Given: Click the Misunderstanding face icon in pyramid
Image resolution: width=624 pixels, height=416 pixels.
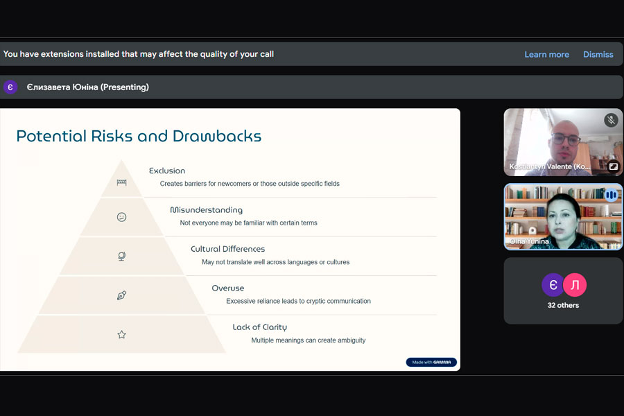Looking at the screenshot, I should coord(122,217).
